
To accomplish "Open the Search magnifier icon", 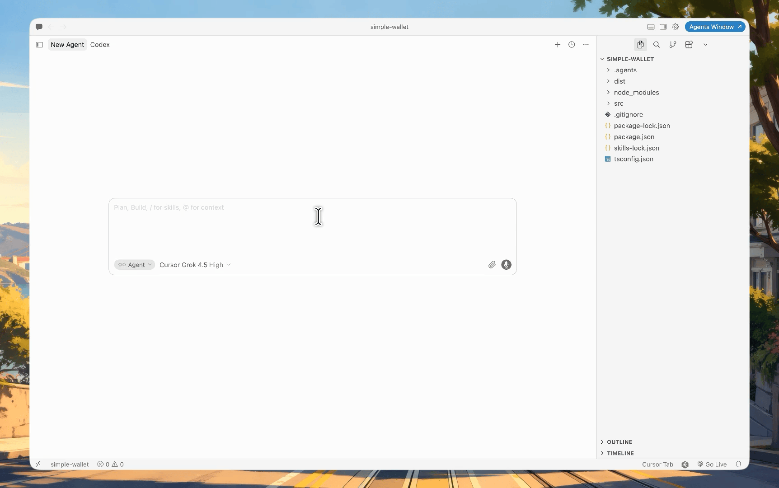I will pos(657,44).
